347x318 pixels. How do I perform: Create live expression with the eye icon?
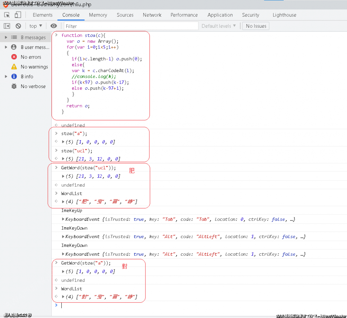[x=54, y=26]
